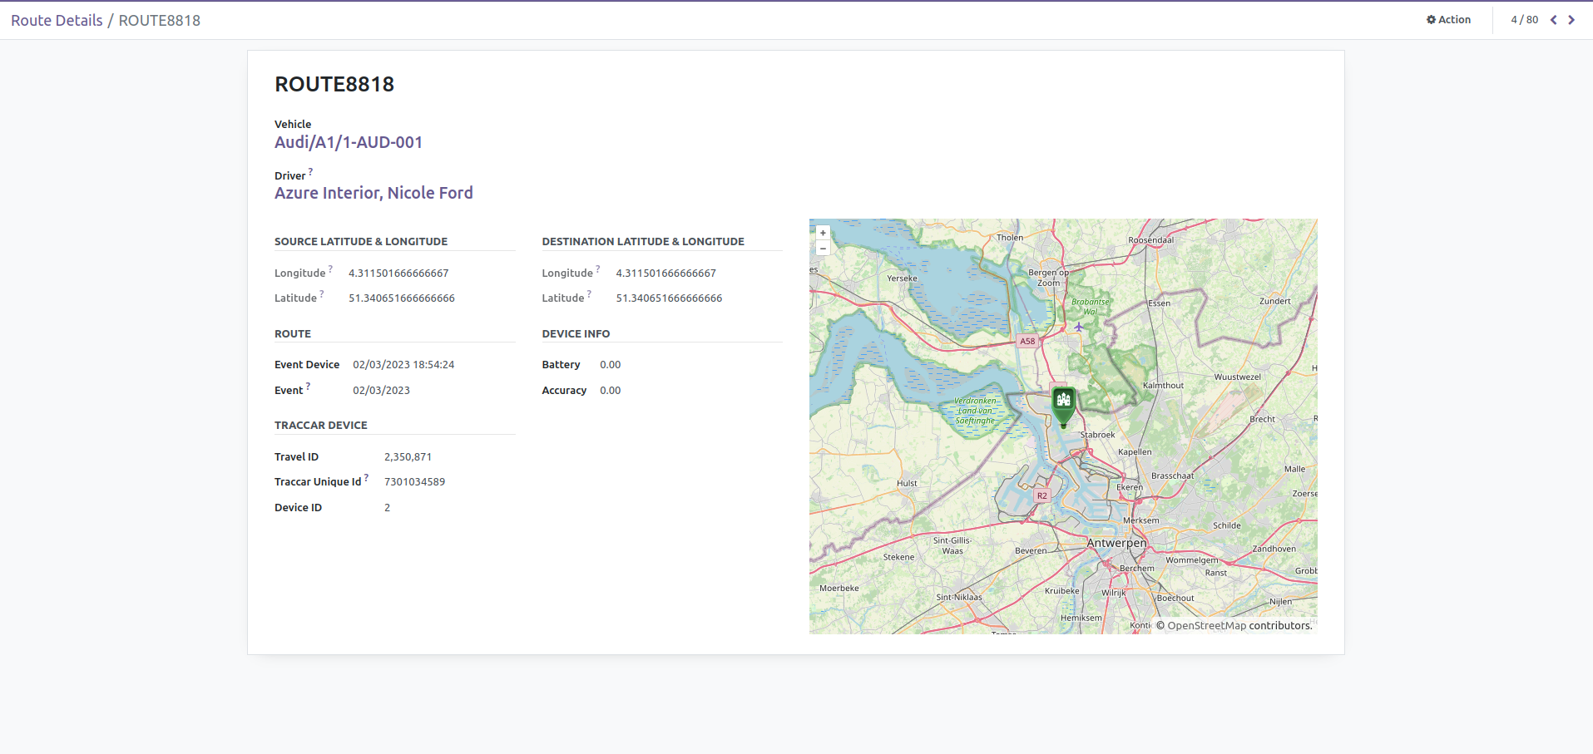Show help tooltip for destination Latitude
Viewport: 1593px width, 754px height.
pos(589,293)
